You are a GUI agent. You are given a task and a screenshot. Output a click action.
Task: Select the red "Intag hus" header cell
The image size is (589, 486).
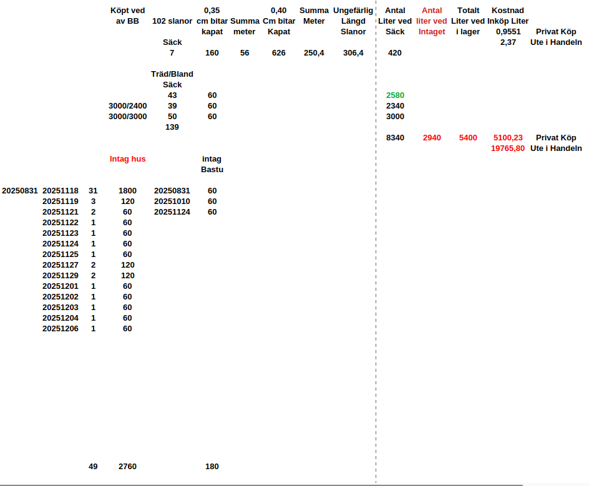(127, 159)
